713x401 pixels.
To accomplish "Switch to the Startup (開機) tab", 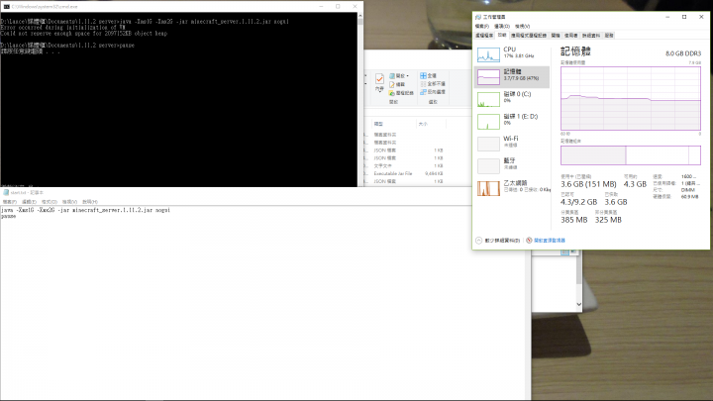I will click(556, 36).
